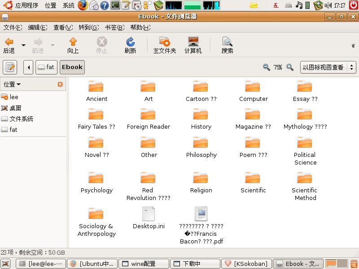This screenshot has height=269, width=359.
Task: Select the Mythology ???? folder
Action: point(305,119)
